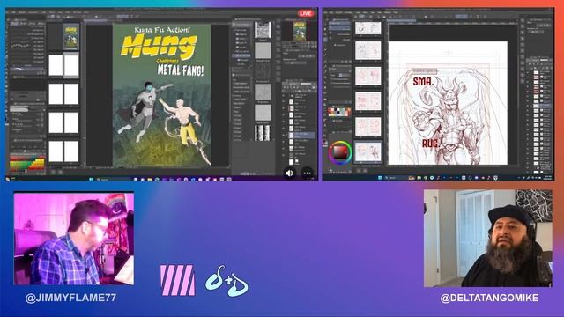Image resolution: width=564 pixels, height=317 pixels.
Task: Click the @DELTATANGOMIKE handle text
Action: click(x=490, y=298)
